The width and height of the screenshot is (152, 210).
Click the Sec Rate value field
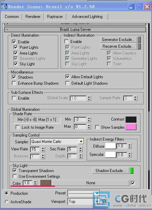tap(72, 149)
